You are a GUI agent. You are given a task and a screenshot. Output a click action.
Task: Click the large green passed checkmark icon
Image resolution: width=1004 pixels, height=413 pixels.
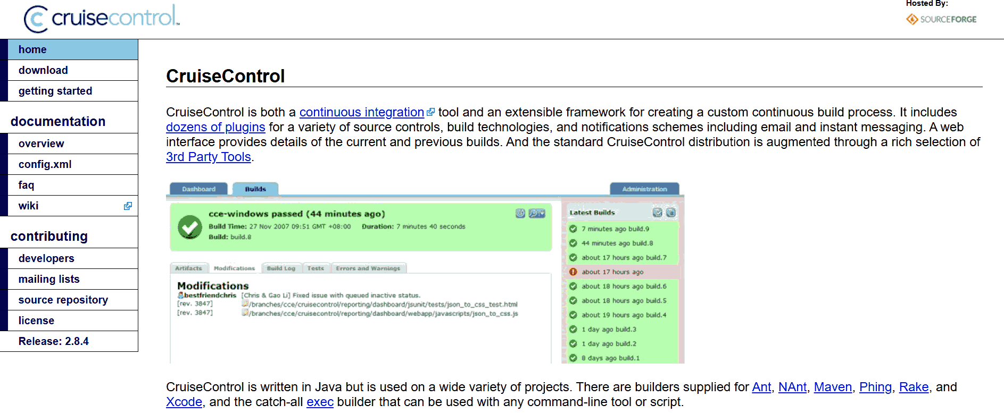pyautogui.click(x=189, y=227)
